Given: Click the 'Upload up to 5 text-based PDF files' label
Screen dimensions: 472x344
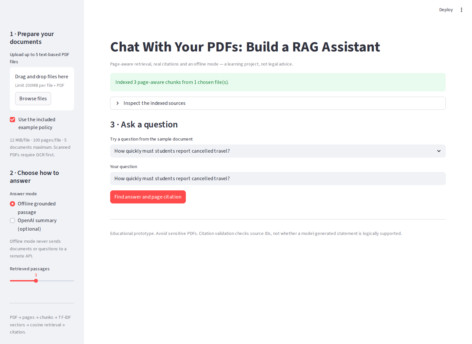Looking at the screenshot, I should point(39,58).
